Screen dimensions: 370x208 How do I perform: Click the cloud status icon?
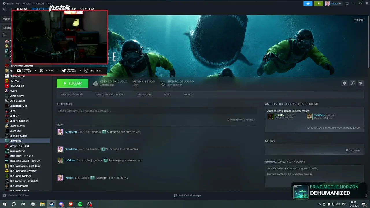pos(96,83)
